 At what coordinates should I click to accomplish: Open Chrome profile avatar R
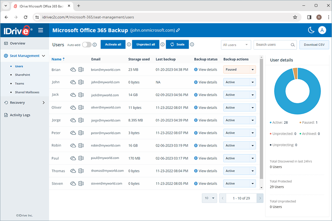pos(319,17)
